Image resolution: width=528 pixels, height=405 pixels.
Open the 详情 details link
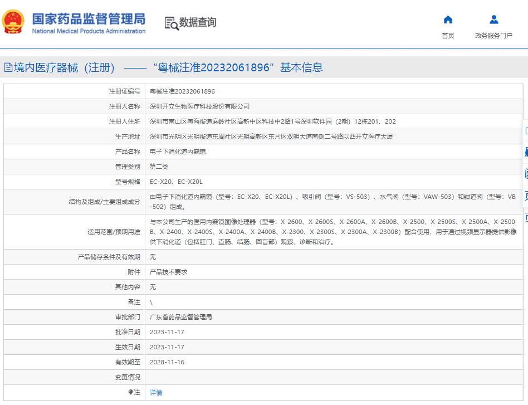click(x=156, y=393)
